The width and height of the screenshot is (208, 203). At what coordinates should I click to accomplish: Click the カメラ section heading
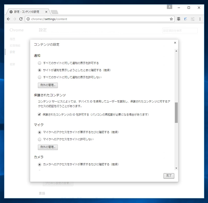[38, 157]
